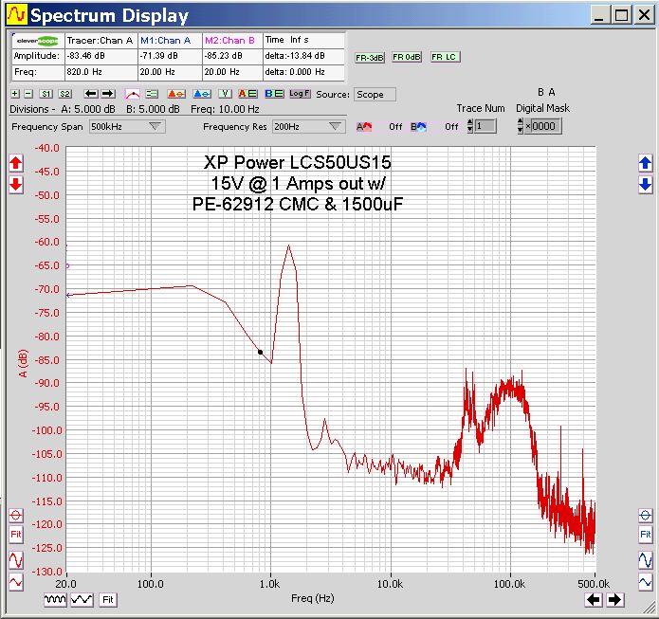This screenshot has height=619, width=659.
Task: Pan frequency axis left with bottom arrow
Action: click(594, 600)
